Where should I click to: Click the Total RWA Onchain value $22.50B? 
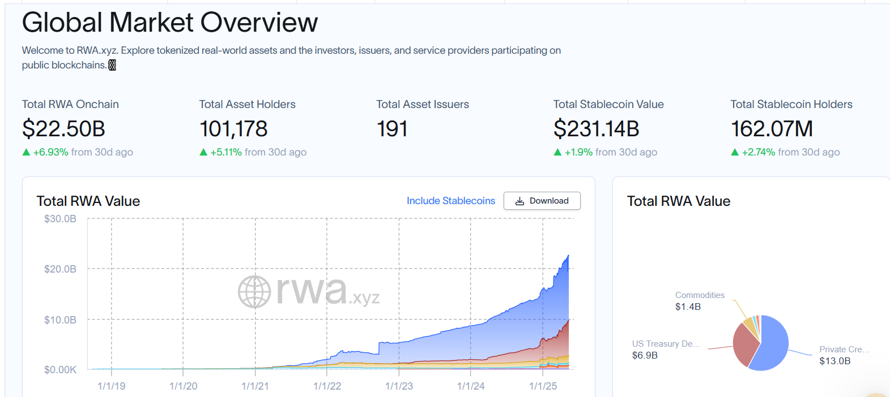[63, 129]
